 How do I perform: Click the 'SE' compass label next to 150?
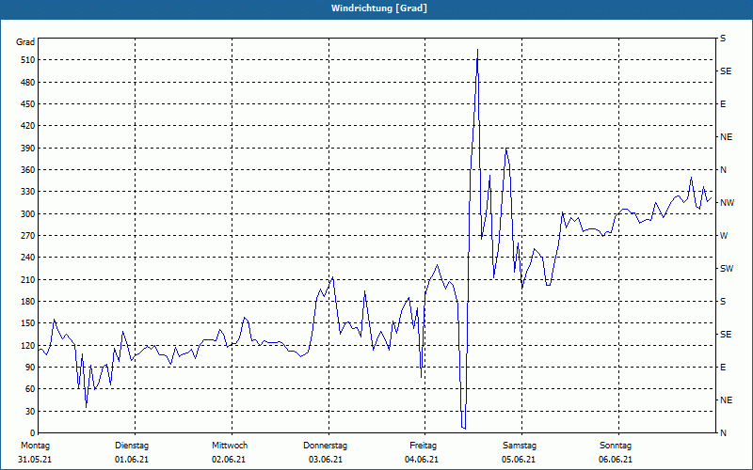726,335
